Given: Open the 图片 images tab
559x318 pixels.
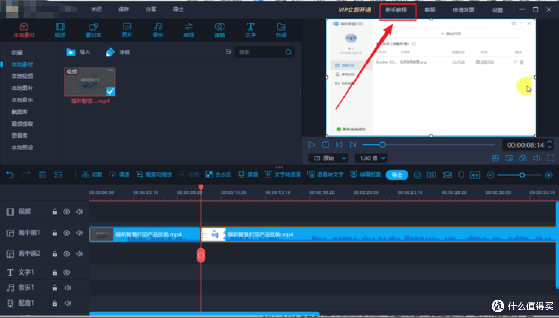Looking at the screenshot, I should coord(127,31).
